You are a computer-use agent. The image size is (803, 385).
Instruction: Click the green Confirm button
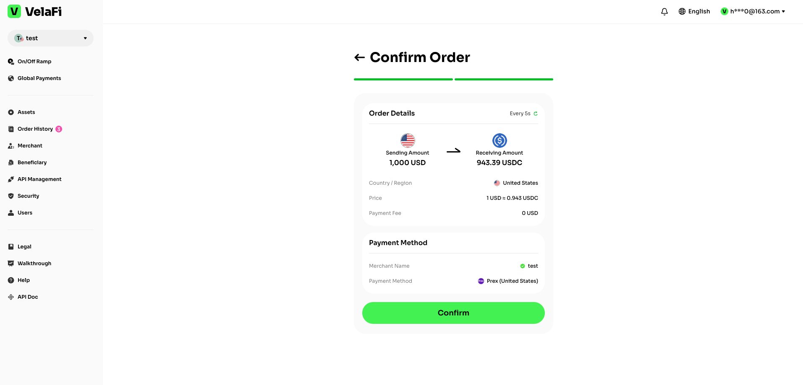pos(453,313)
